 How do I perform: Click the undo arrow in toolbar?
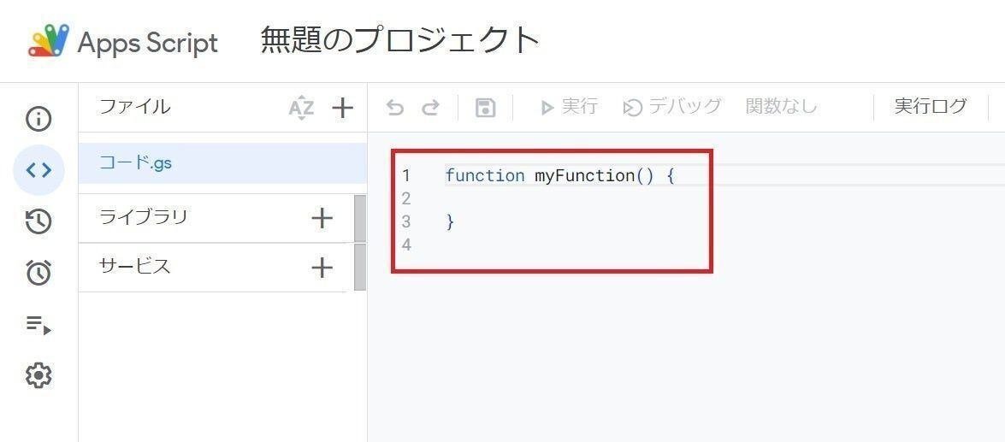tap(394, 108)
